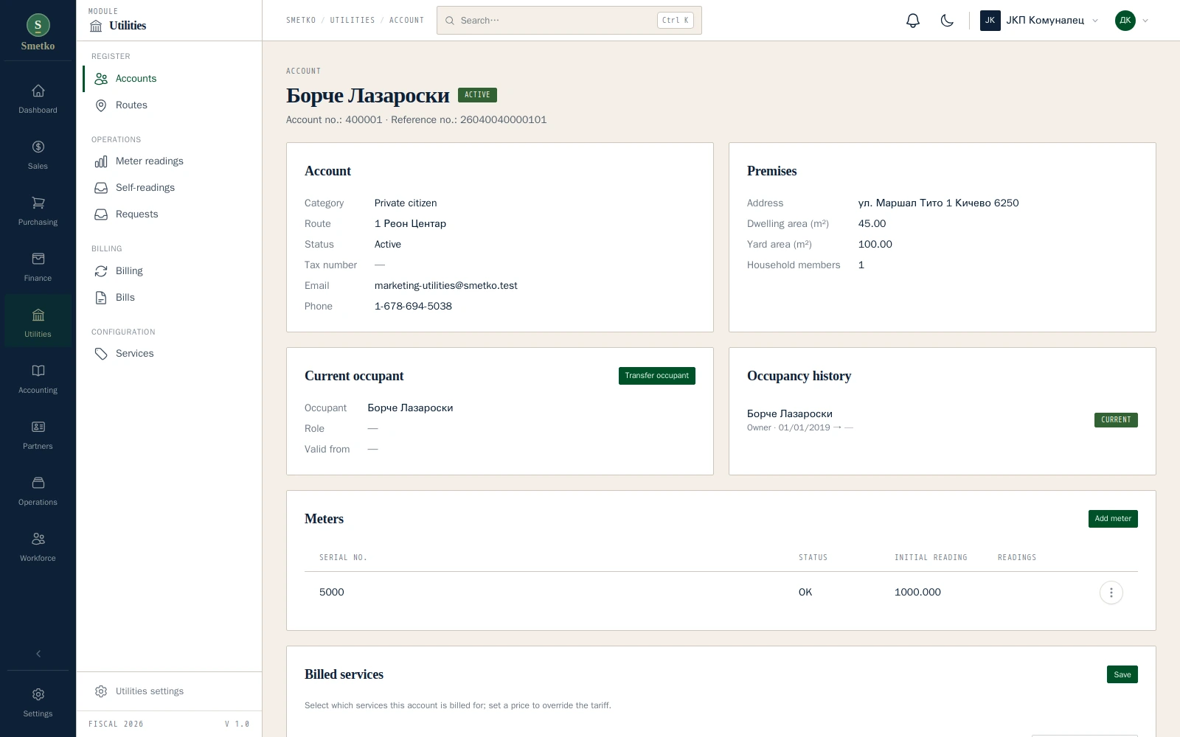
Task: Click the Add meter button
Action: click(x=1112, y=519)
